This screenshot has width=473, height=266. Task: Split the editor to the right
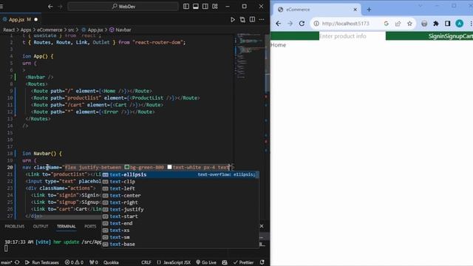[x=252, y=20]
